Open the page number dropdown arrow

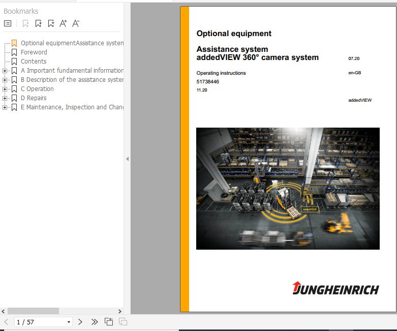click(x=69, y=322)
